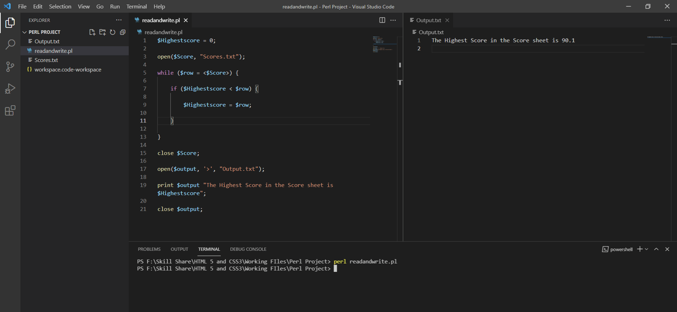Viewport: 677px width, 312px height.
Task: Close the terminal panel
Action: 667,249
